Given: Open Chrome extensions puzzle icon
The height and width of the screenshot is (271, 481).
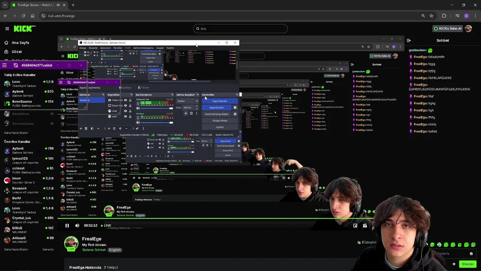Looking at the screenshot, I should coord(444,16).
